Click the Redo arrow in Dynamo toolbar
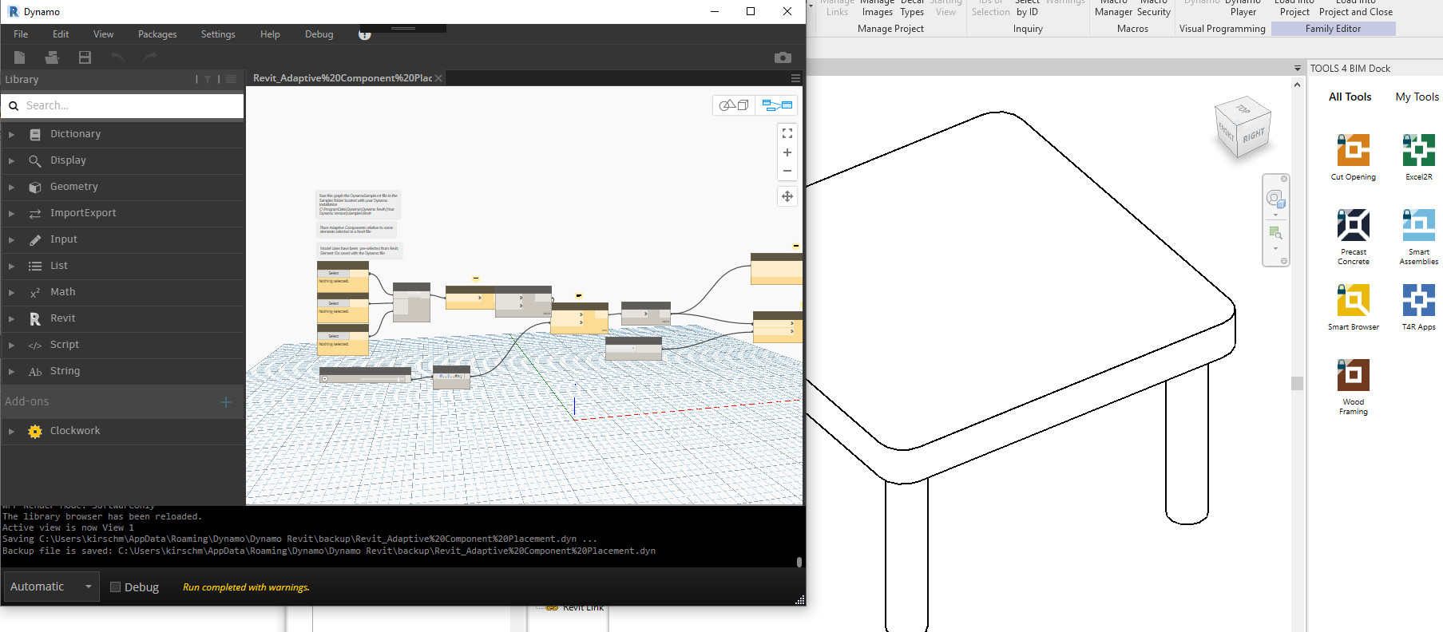 149,57
